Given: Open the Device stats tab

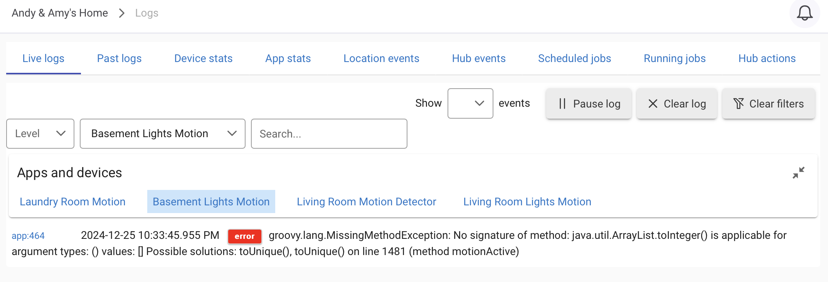Looking at the screenshot, I should [x=203, y=59].
